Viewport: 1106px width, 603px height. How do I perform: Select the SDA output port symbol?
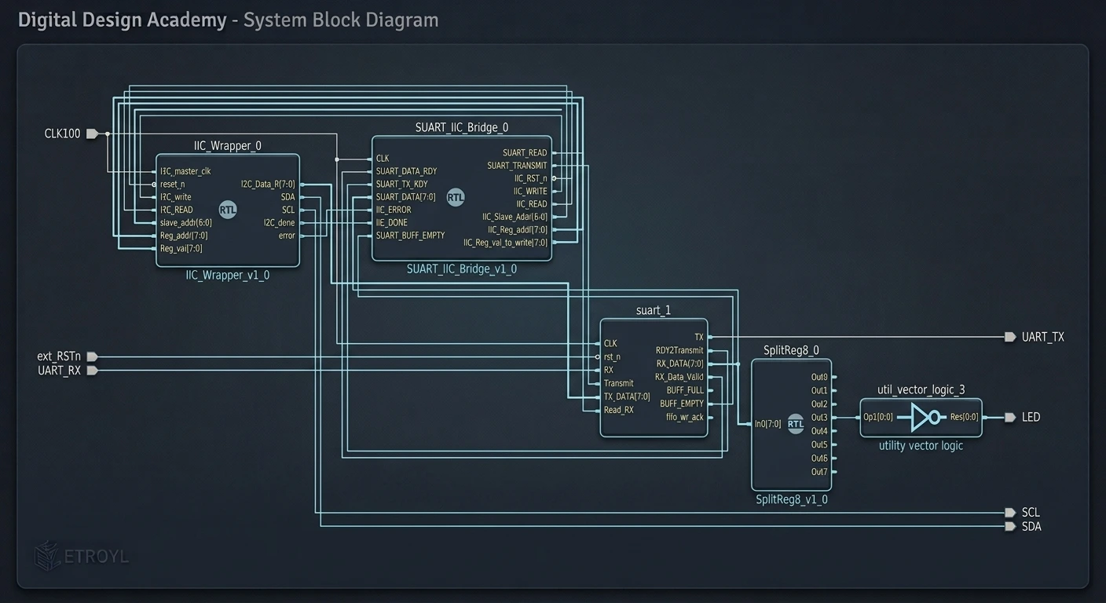(1010, 526)
